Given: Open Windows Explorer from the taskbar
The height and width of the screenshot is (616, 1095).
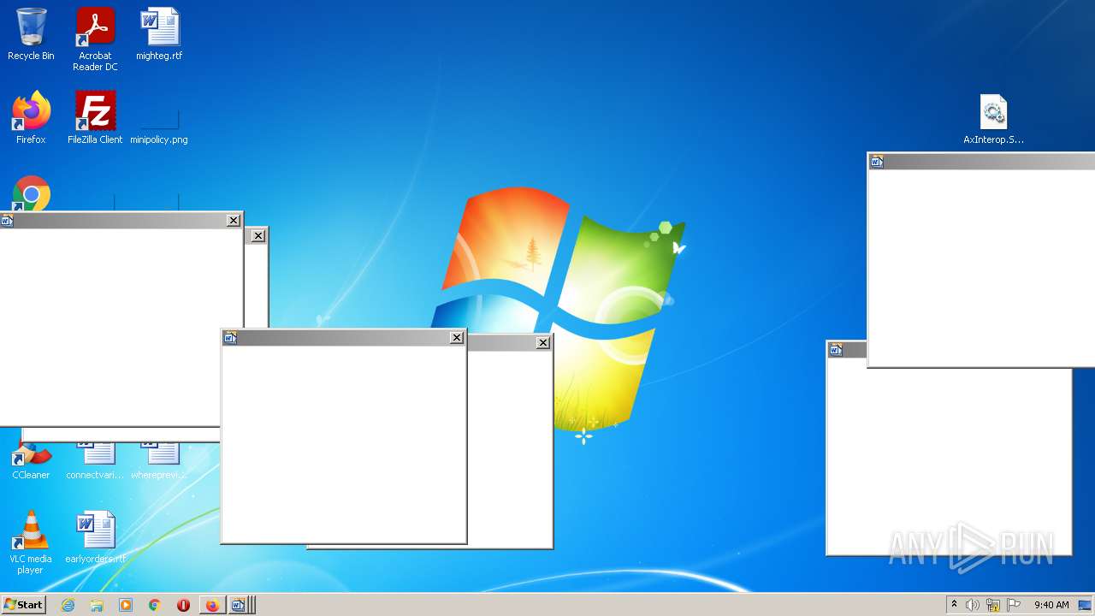Looking at the screenshot, I should coord(97,605).
